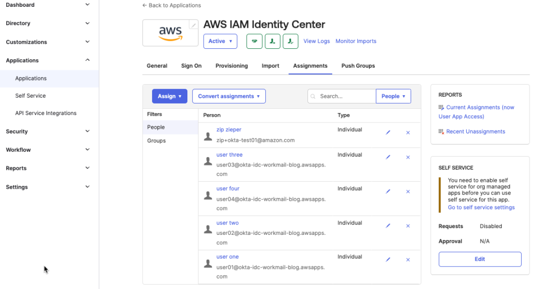Click the Self Service Edit button
This screenshot has width=539, height=289.
[x=480, y=259]
